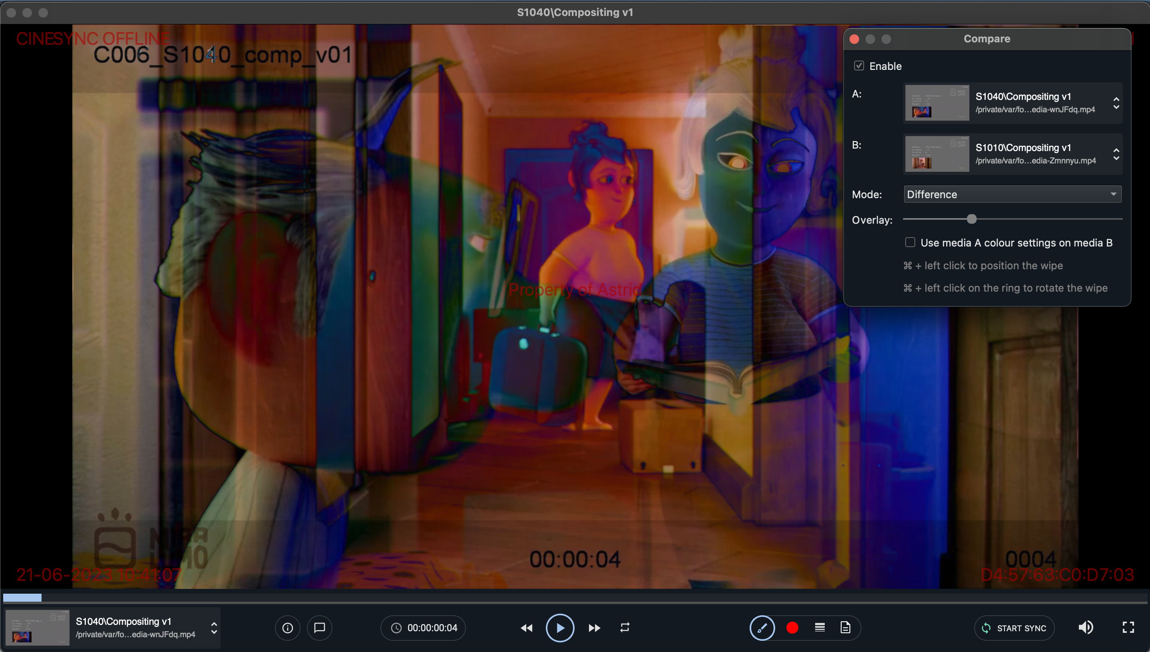Open the line thickness menu icon

point(820,627)
